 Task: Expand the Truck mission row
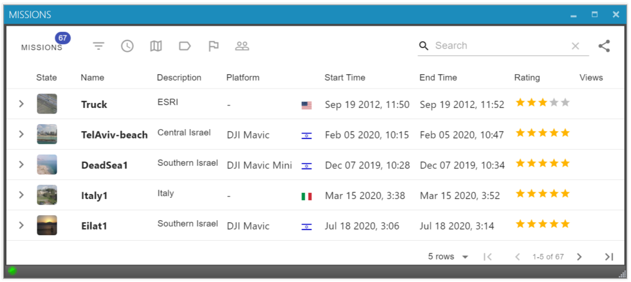click(x=21, y=104)
